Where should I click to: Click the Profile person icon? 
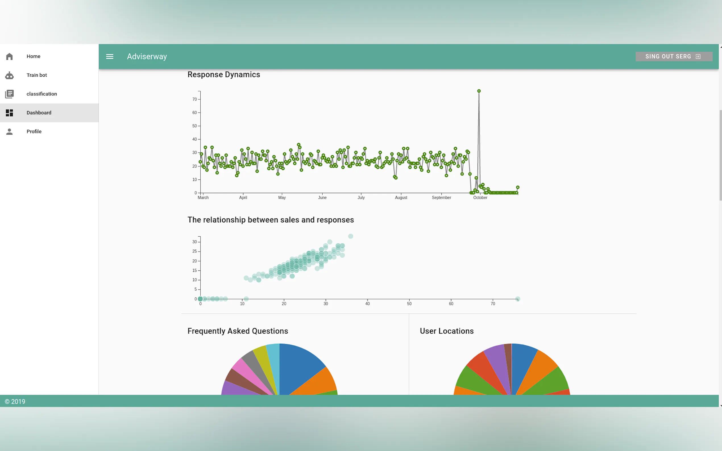point(9,131)
